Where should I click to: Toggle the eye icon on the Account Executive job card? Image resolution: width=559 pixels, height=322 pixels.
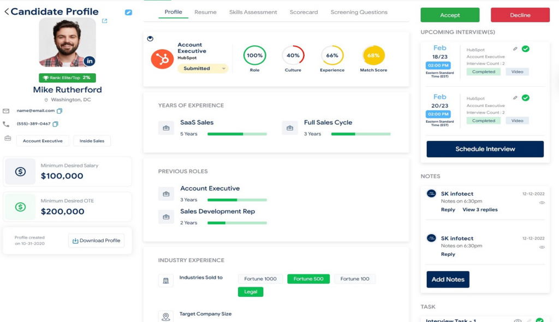coord(150,39)
